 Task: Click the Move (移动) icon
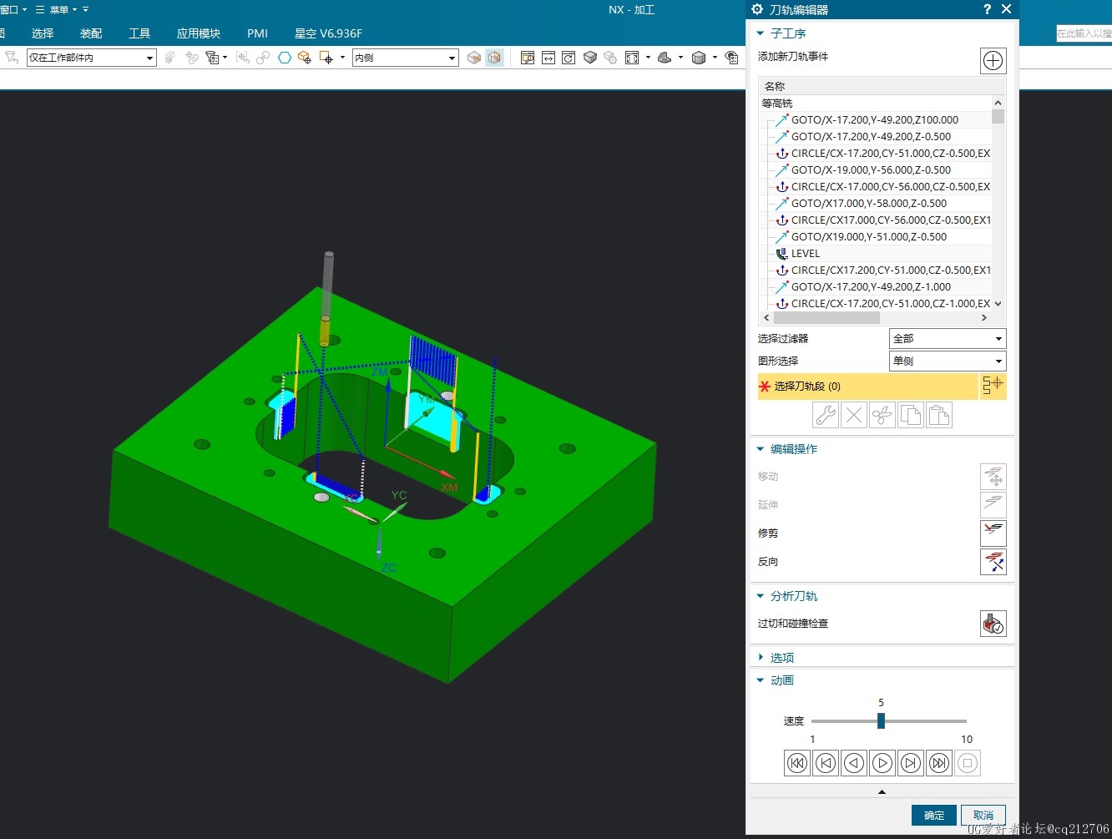coord(993,477)
